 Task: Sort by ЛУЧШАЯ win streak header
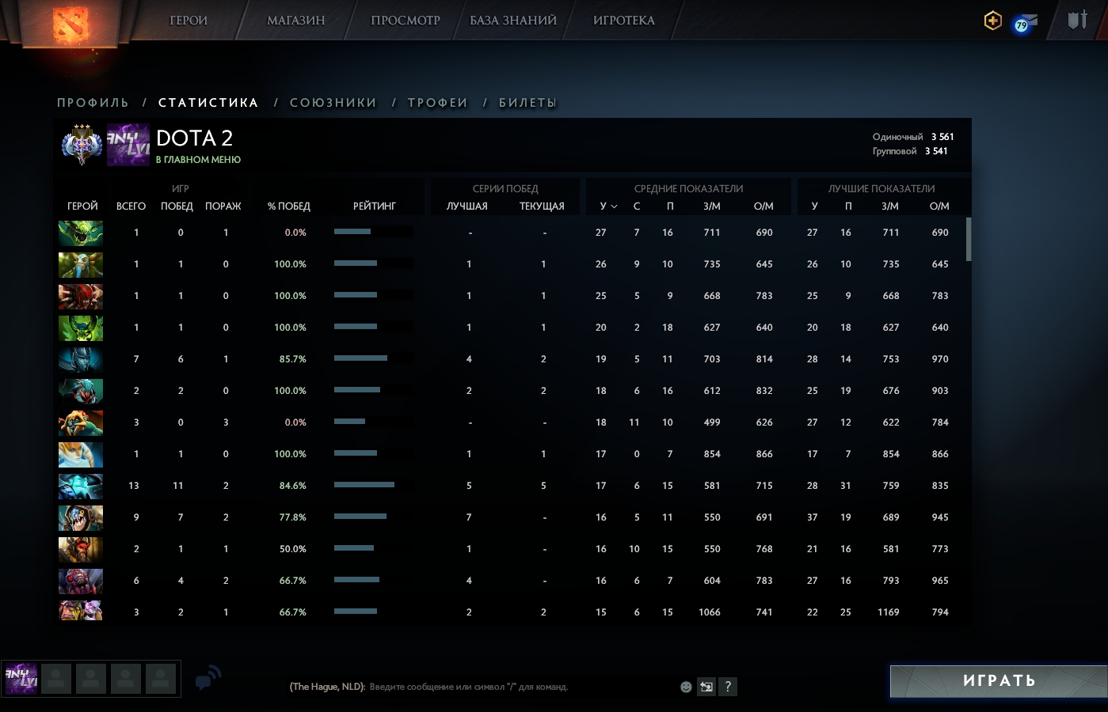point(467,206)
